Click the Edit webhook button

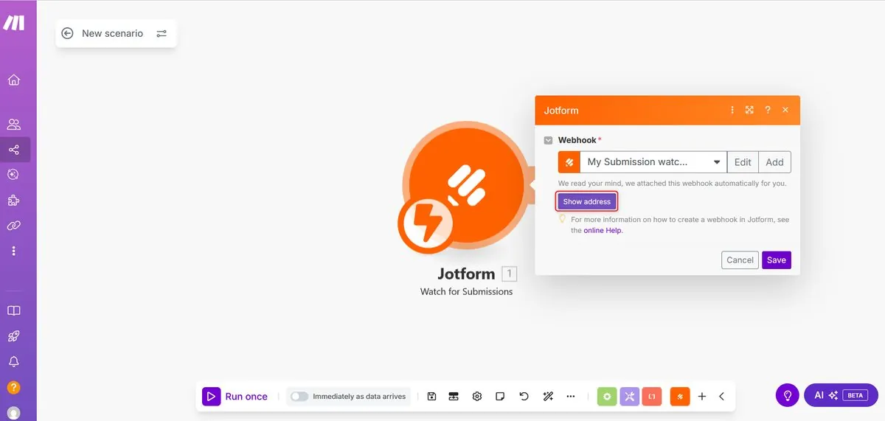click(x=743, y=162)
